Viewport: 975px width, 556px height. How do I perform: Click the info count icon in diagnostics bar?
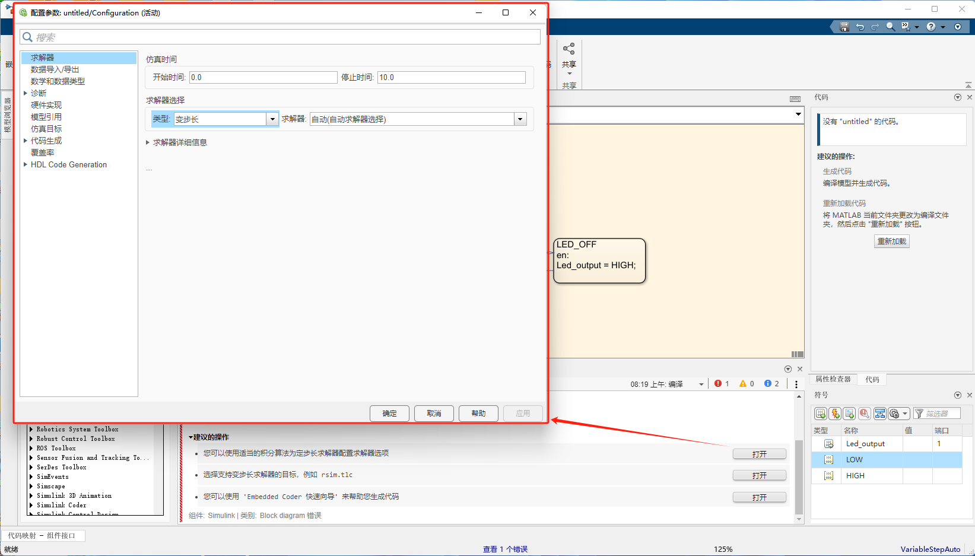coord(768,384)
